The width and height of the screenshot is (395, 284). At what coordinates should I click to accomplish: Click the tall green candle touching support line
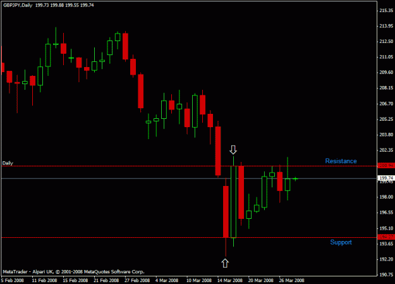pyautogui.click(x=233, y=202)
